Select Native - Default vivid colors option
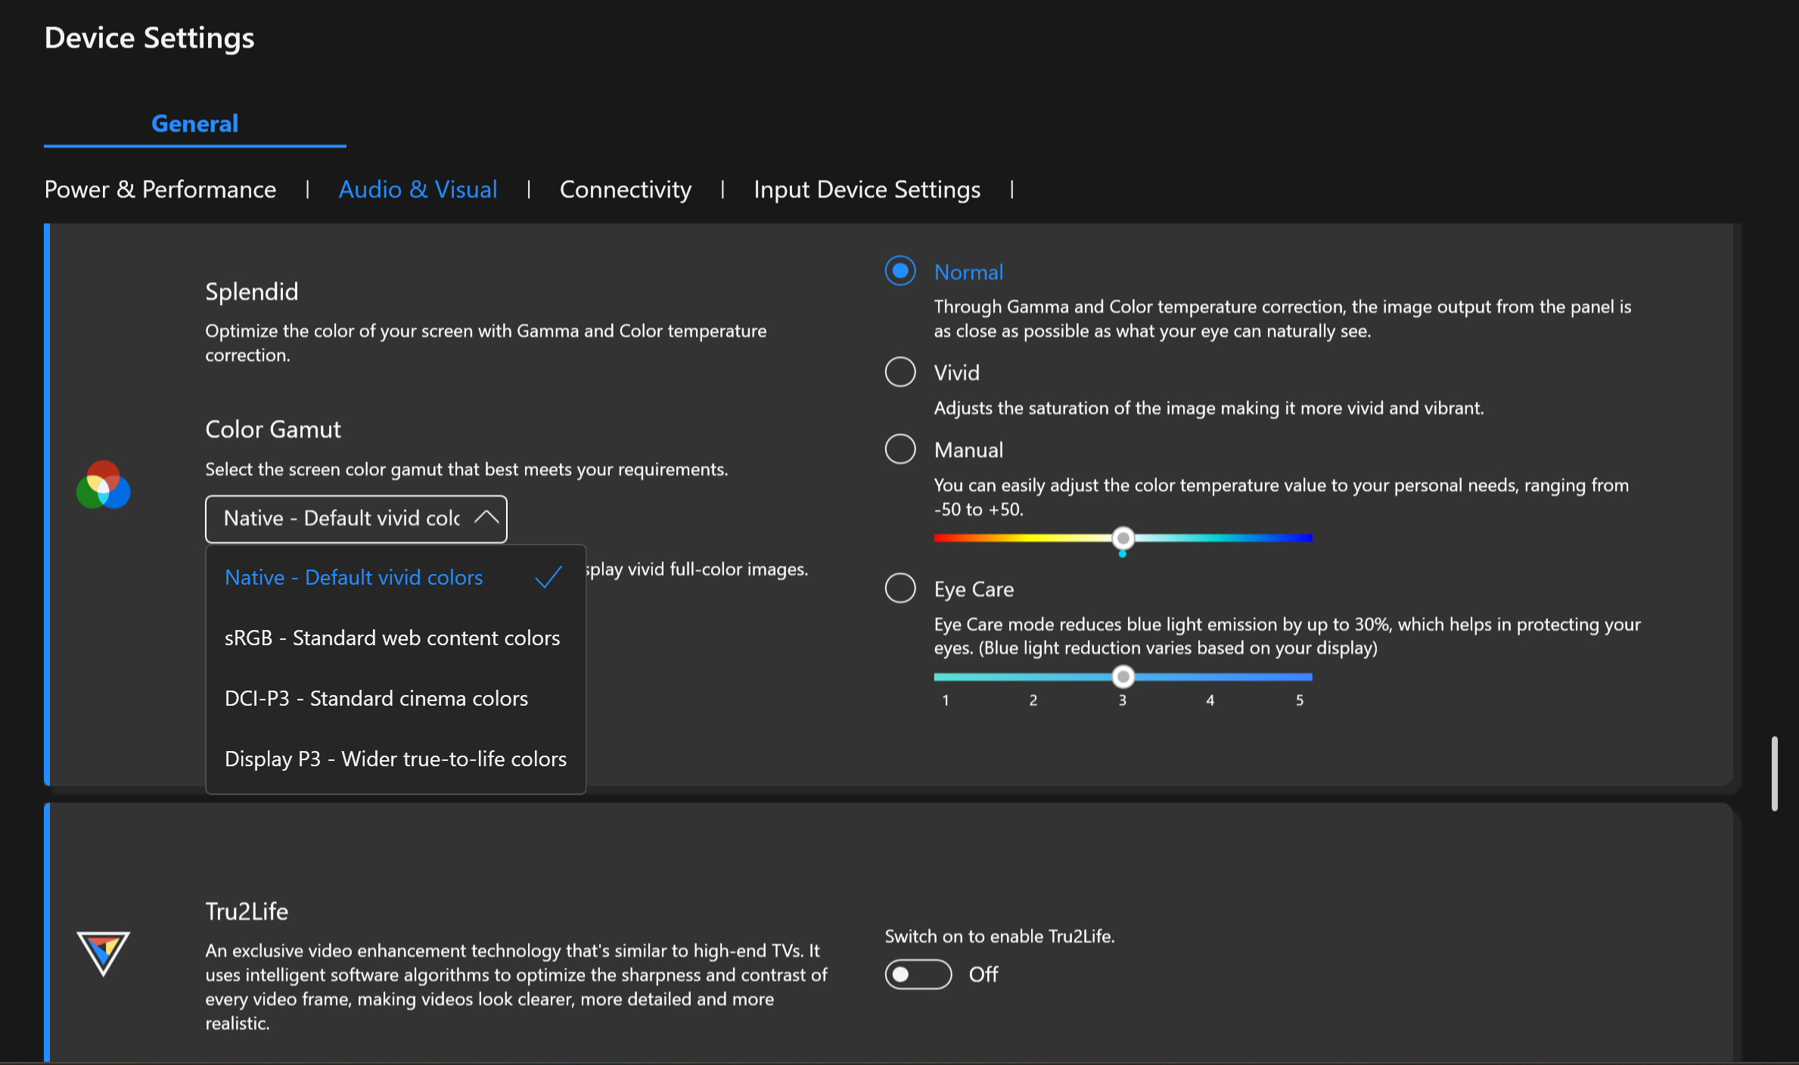This screenshot has width=1799, height=1065. point(353,578)
